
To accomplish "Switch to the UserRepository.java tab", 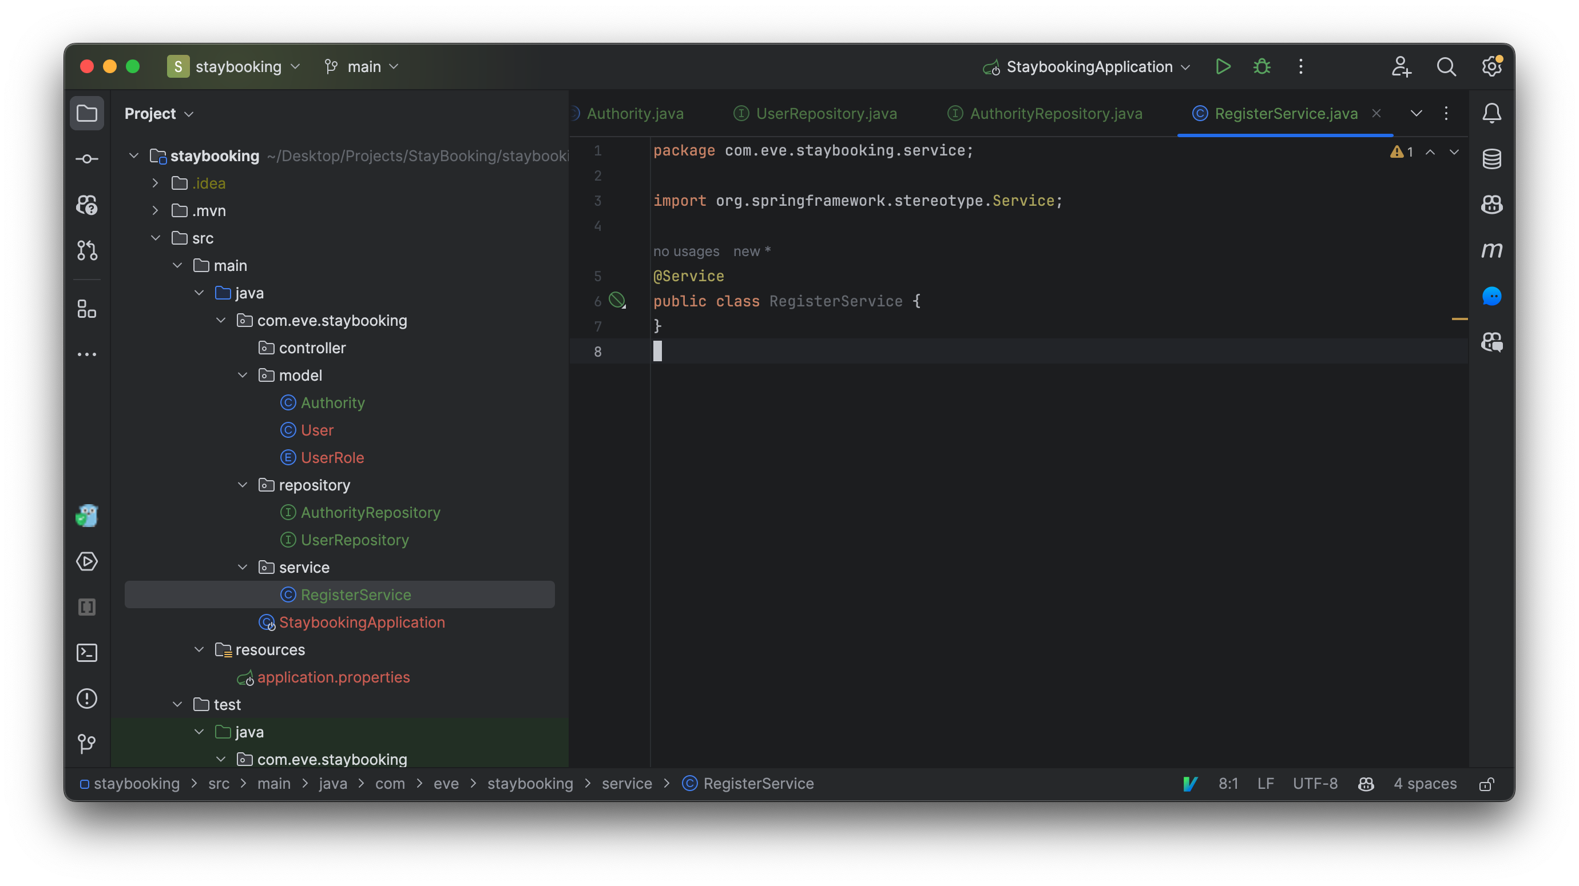I will click(x=825, y=113).
